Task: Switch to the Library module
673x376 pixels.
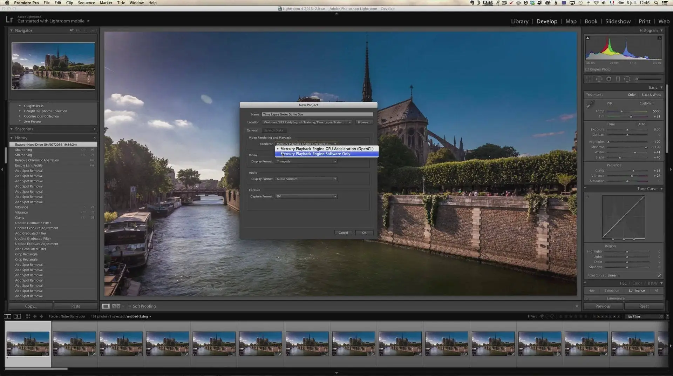Action: [519, 21]
